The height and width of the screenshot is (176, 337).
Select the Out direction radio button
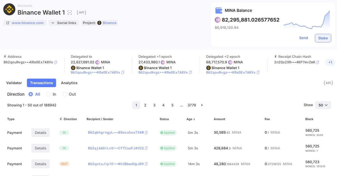(x=65, y=94)
